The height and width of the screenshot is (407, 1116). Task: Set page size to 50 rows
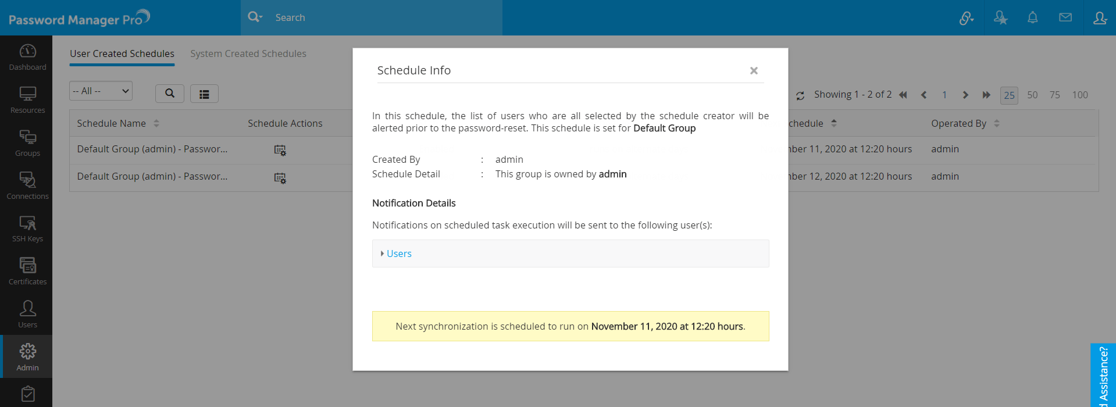coord(1032,95)
